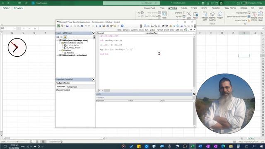The image size is (265, 149).
Task: Open Microsoft Edge from the taskbar
Action: [x=223, y=146]
